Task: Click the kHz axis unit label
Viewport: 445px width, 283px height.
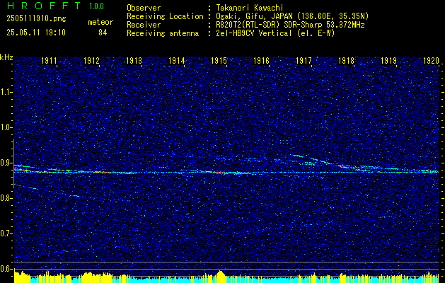Action: point(6,57)
